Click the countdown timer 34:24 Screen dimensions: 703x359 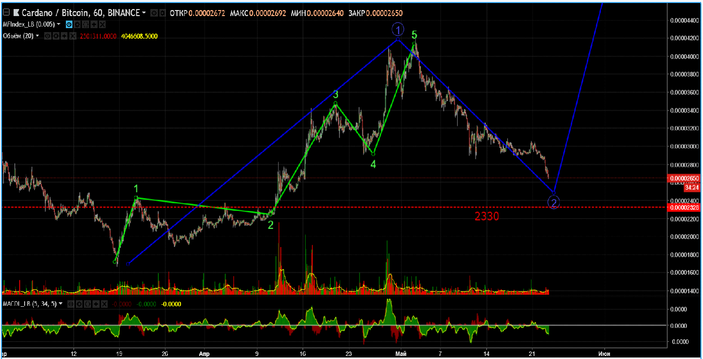pos(692,187)
